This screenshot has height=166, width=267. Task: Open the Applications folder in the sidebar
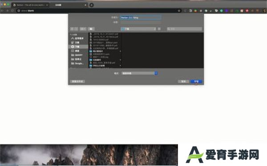[x=77, y=39]
